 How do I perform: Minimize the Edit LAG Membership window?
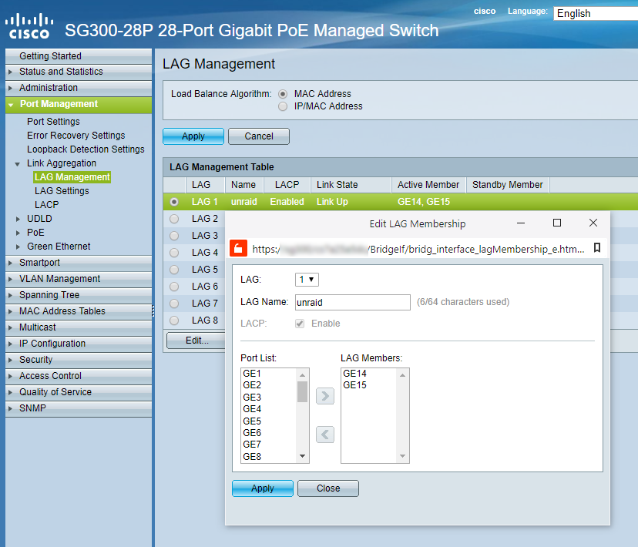click(521, 223)
